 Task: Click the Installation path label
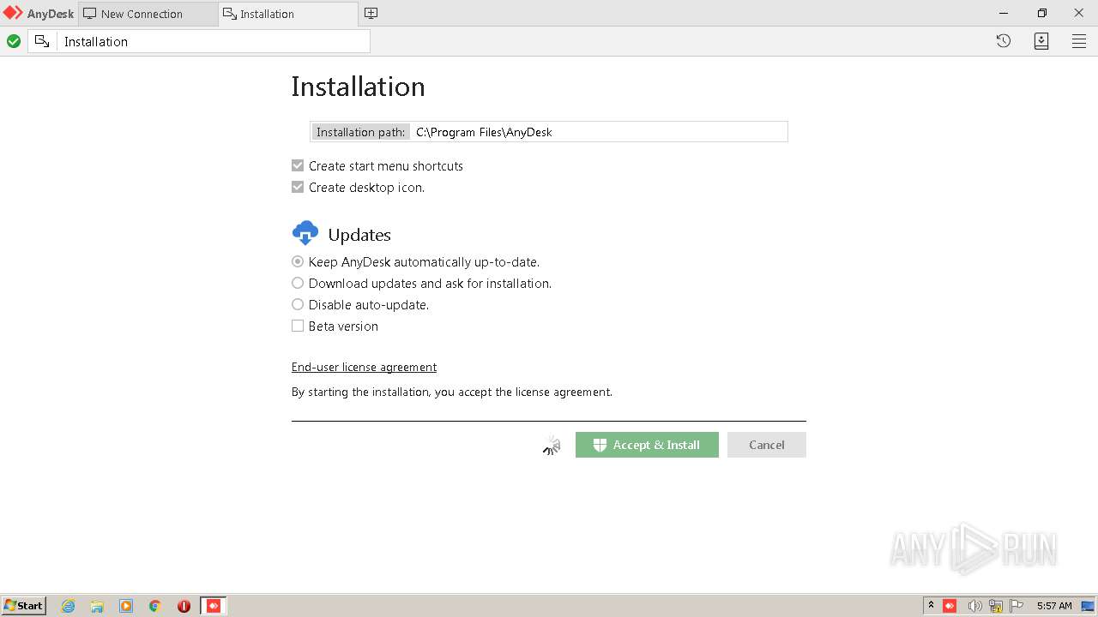pyautogui.click(x=360, y=132)
